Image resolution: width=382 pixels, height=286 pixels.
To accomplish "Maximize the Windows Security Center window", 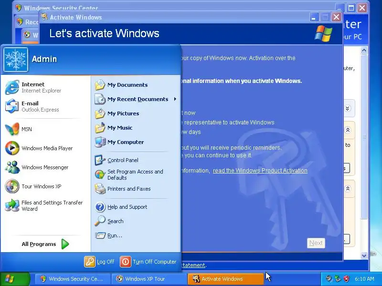I will [351, 8].
